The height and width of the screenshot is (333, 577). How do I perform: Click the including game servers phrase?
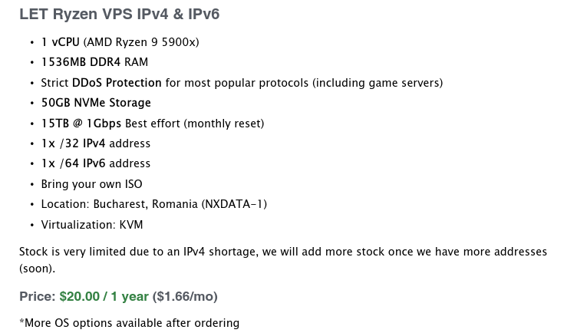[x=378, y=82]
